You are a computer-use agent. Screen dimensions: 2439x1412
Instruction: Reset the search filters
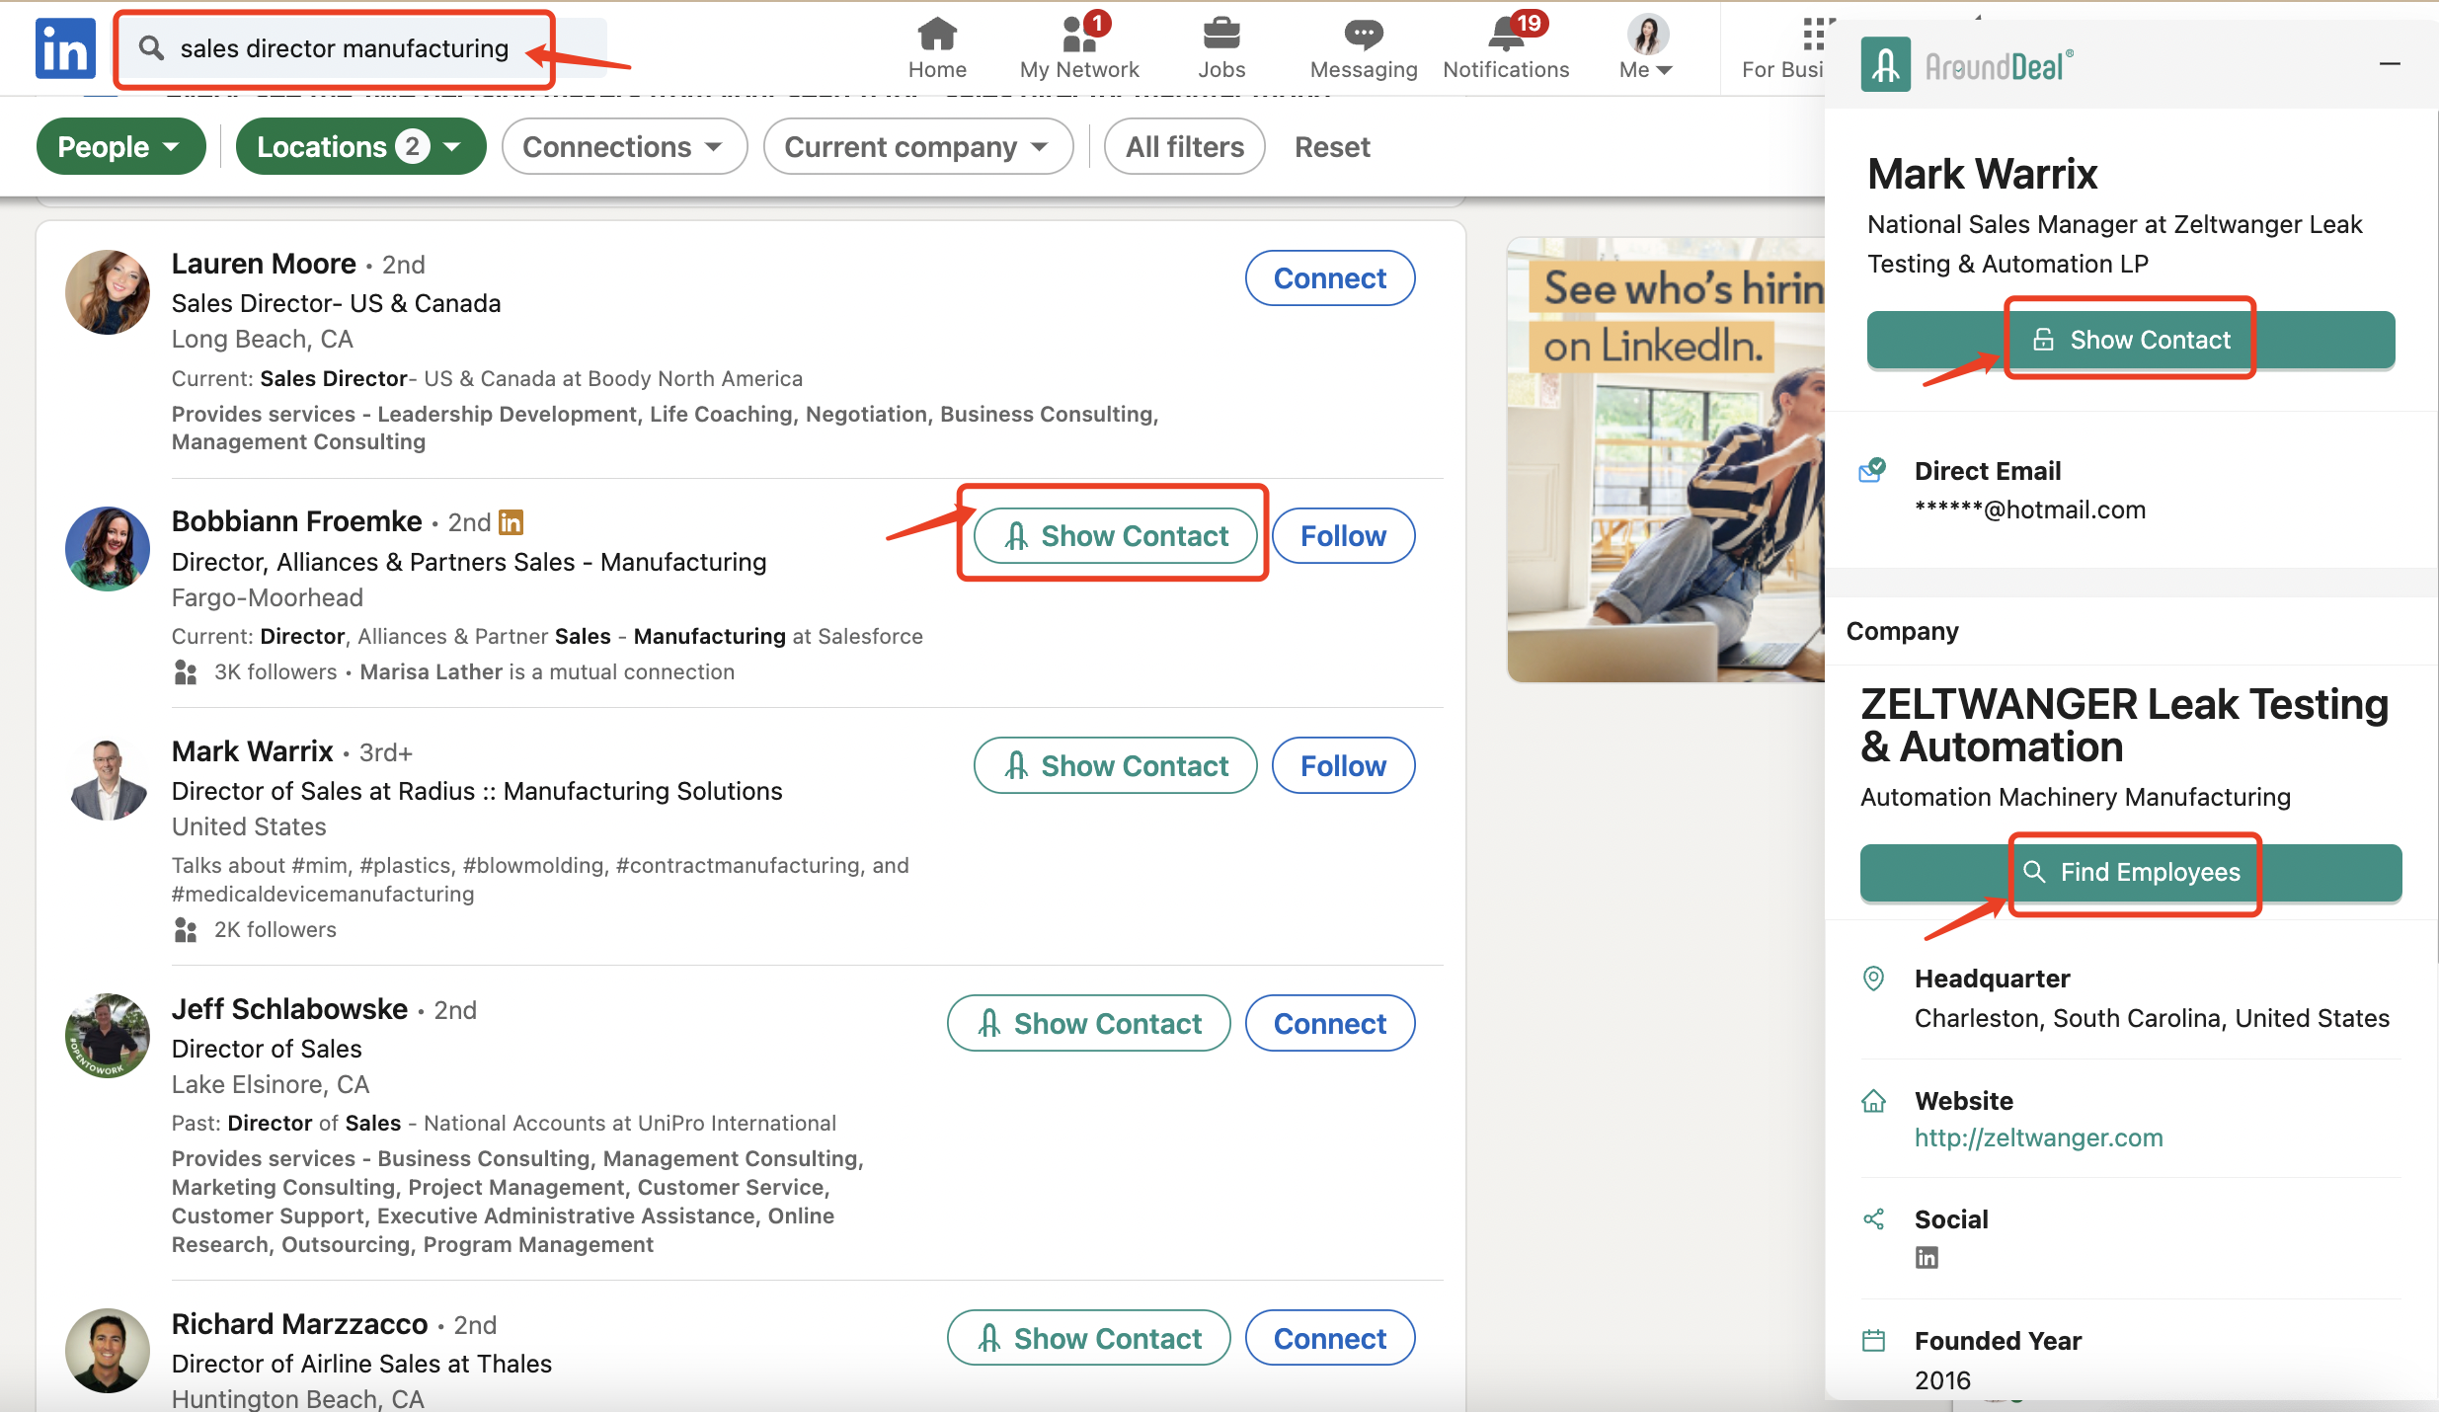1331,147
